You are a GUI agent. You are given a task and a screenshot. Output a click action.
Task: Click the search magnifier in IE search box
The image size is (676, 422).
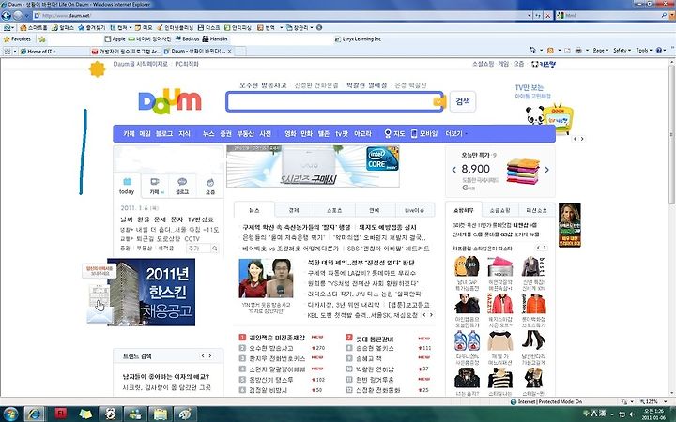pos(664,16)
